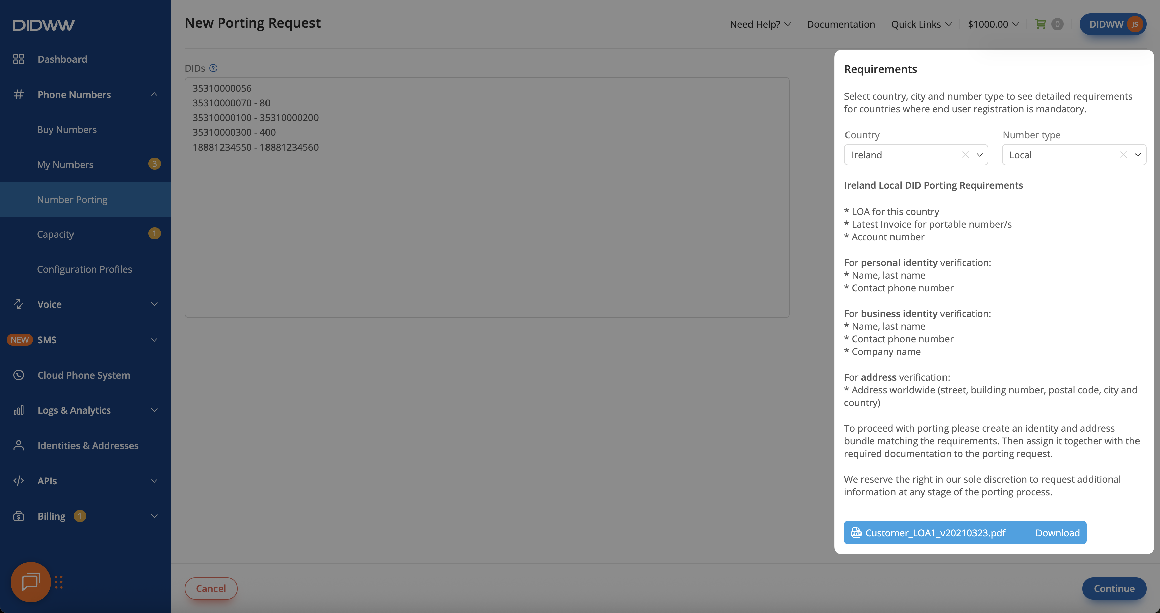Click the Dashboard grid icon
This screenshot has width=1160, height=613.
click(x=18, y=59)
